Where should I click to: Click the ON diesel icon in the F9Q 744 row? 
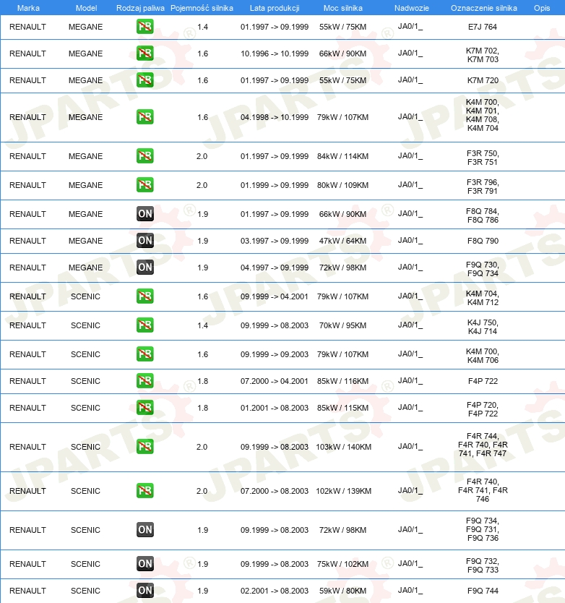(145, 590)
